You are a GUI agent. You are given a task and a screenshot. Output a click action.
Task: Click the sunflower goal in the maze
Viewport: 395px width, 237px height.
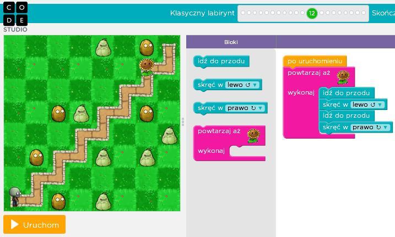click(x=147, y=67)
